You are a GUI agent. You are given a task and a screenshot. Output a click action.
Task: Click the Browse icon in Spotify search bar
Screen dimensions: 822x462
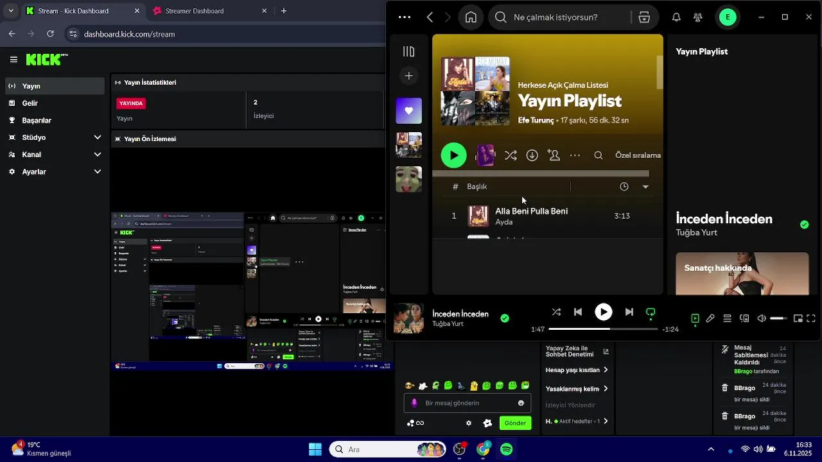[x=644, y=17]
